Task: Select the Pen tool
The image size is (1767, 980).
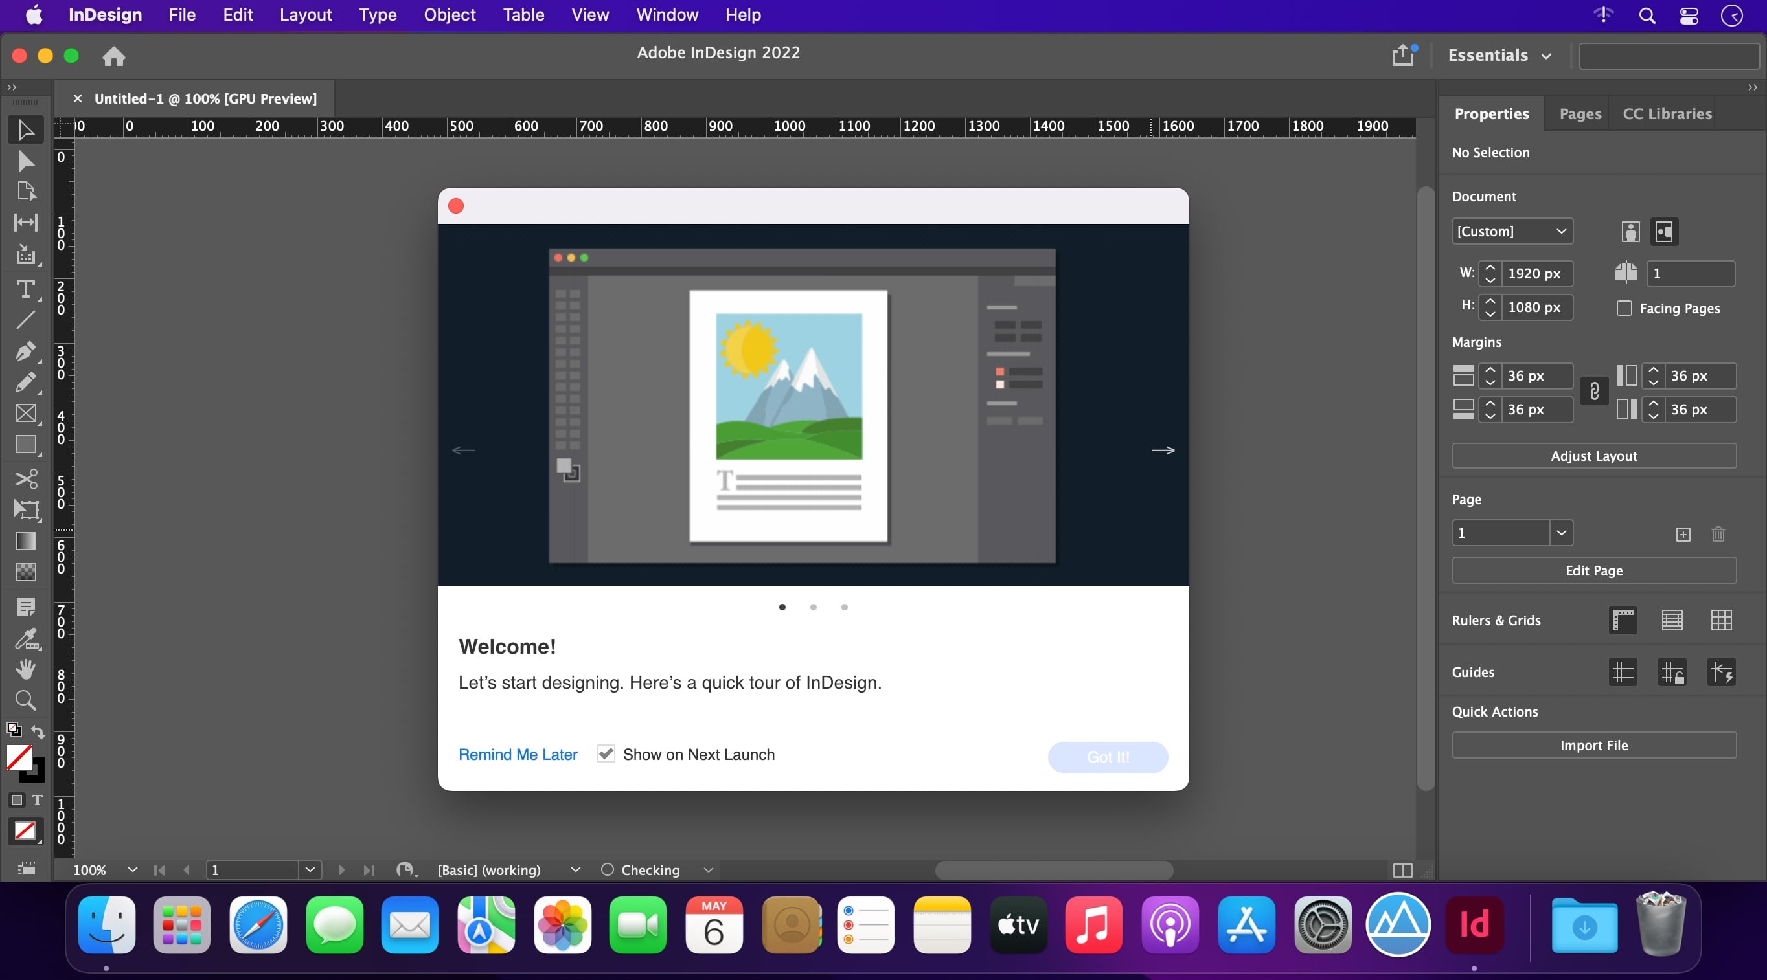Action: [25, 351]
